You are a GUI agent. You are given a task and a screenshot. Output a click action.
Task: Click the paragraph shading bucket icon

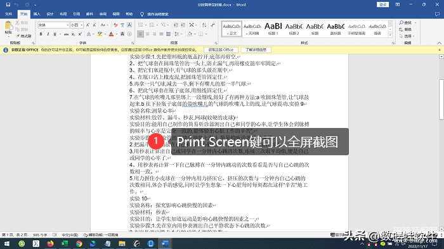(190, 34)
